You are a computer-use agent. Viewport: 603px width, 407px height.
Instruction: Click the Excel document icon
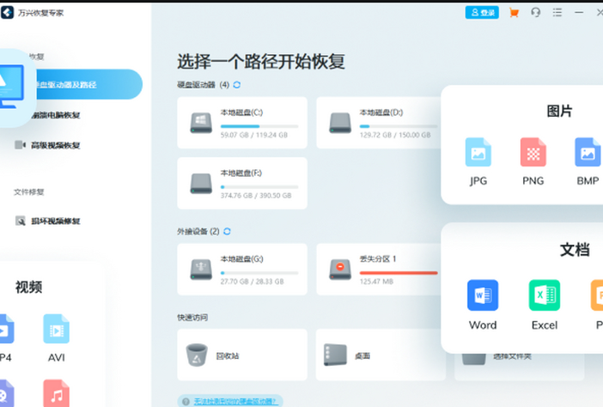(545, 295)
